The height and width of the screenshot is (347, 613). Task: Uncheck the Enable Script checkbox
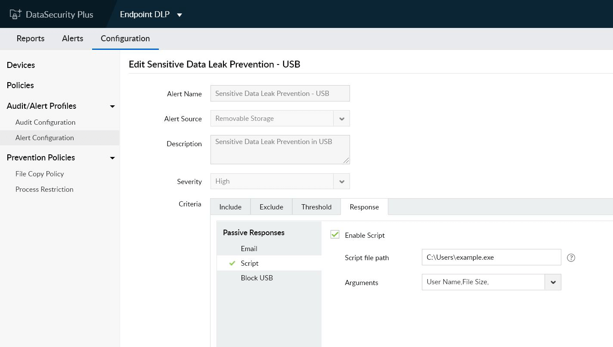click(x=335, y=235)
